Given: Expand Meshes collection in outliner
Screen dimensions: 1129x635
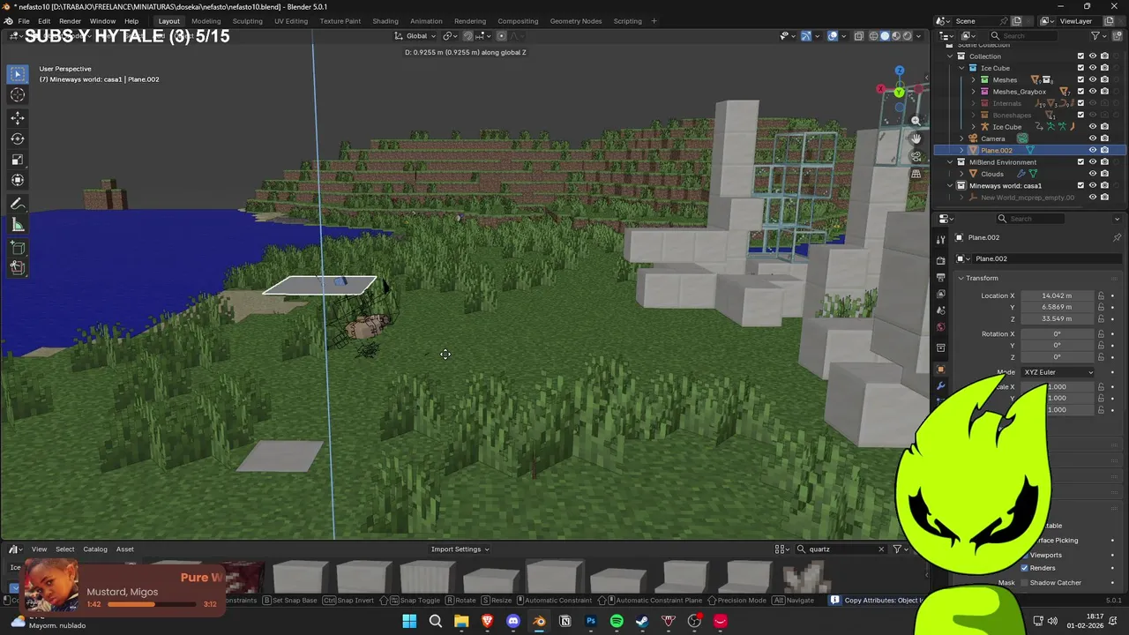Looking at the screenshot, I should pos(974,79).
